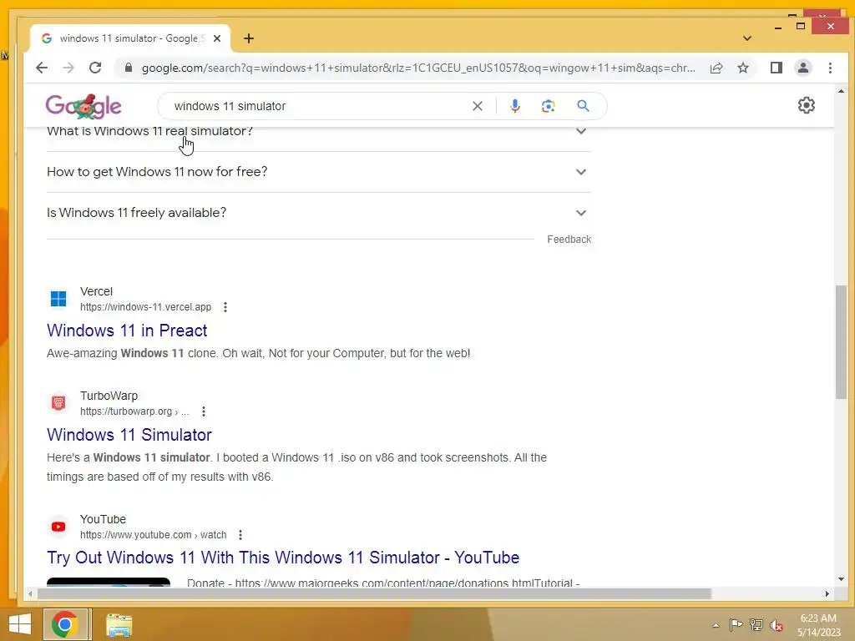Share this page using the share icon
The width and height of the screenshot is (855, 641).
(716, 68)
